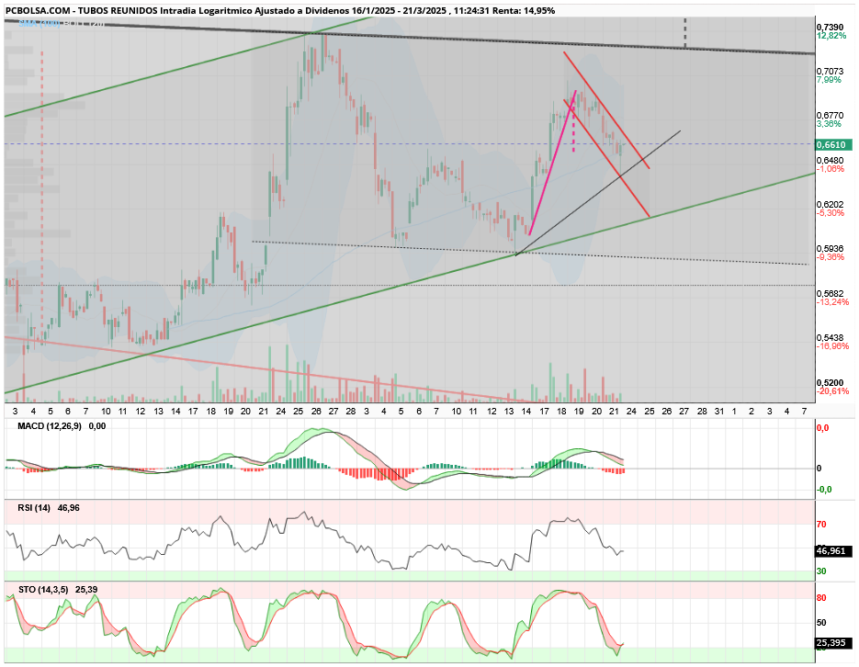Click the 0,6770 price axis label
The height and width of the screenshot is (667, 859).
pyautogui.click(x=830, y=116)
